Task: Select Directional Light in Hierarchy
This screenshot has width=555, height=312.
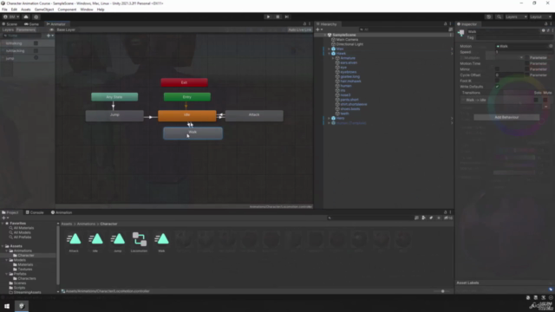Action: coord(349,44)
